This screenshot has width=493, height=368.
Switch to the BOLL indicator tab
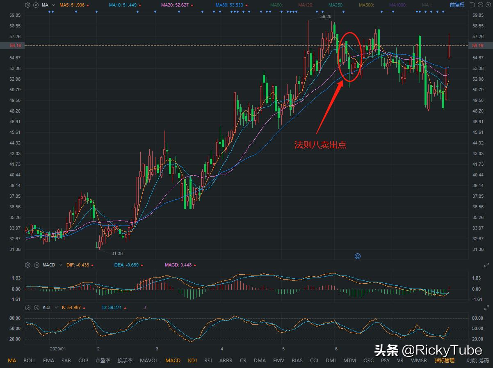click(x=30, y=361)
